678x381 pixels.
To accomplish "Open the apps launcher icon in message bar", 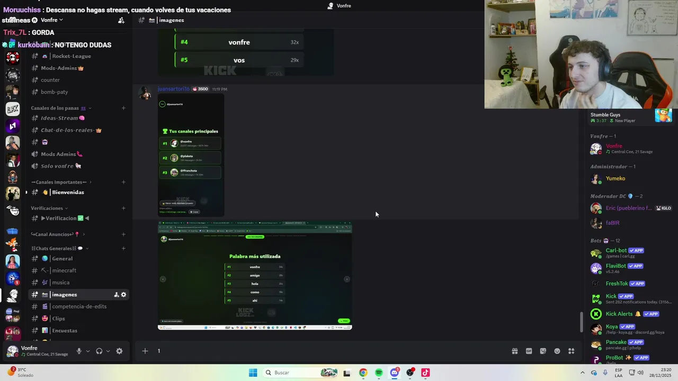I will tap(572, 351).
